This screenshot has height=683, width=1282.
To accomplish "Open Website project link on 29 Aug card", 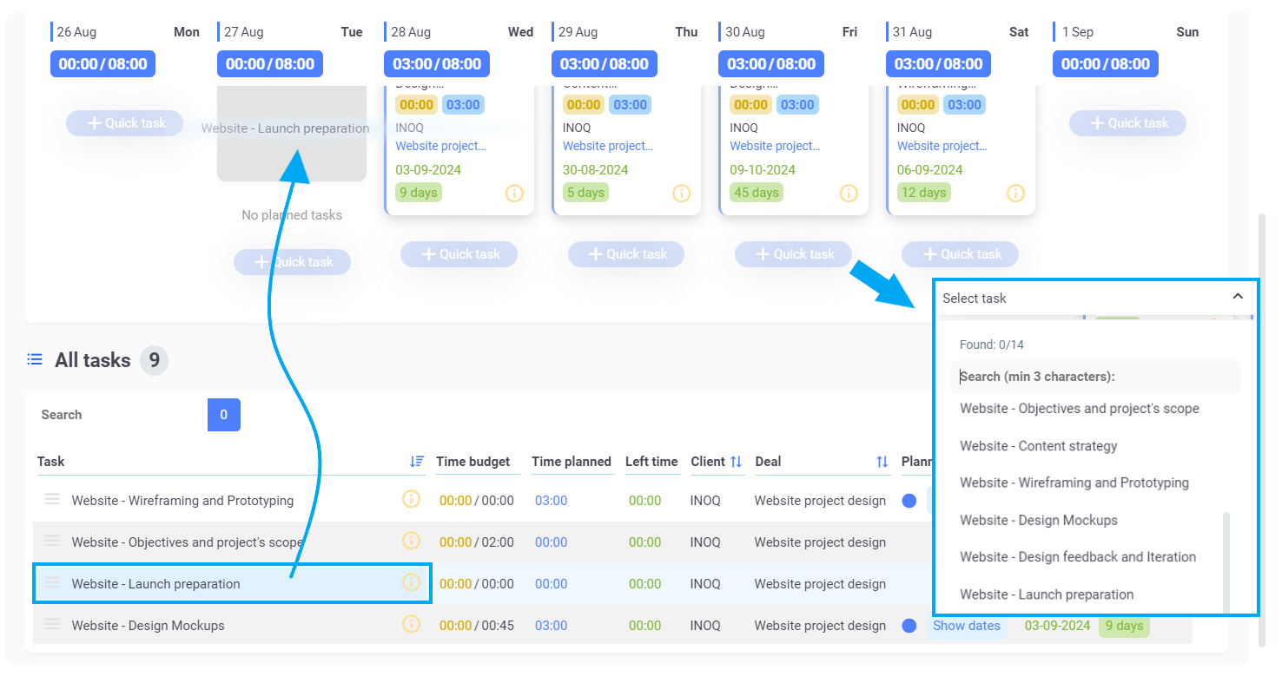I will point(607,146).
